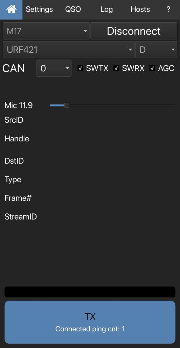Click the StreamID label

21,216
